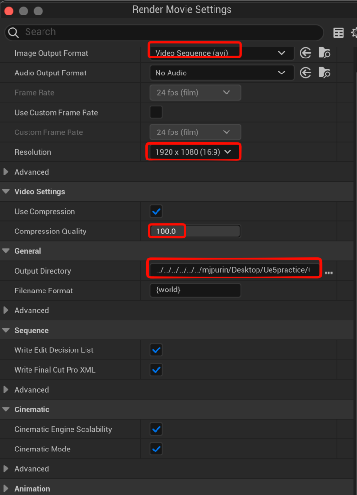
Task: Click the Filename Format text field
Action: tap(195, 291)
